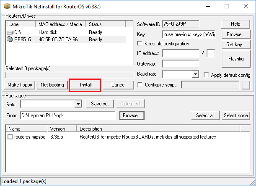Click the Gateway input field

pos(181,64)
